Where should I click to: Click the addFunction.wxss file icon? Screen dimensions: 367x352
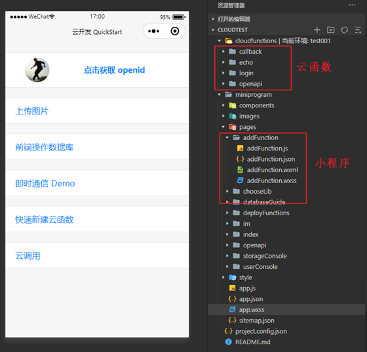click(x=240, y=181)
